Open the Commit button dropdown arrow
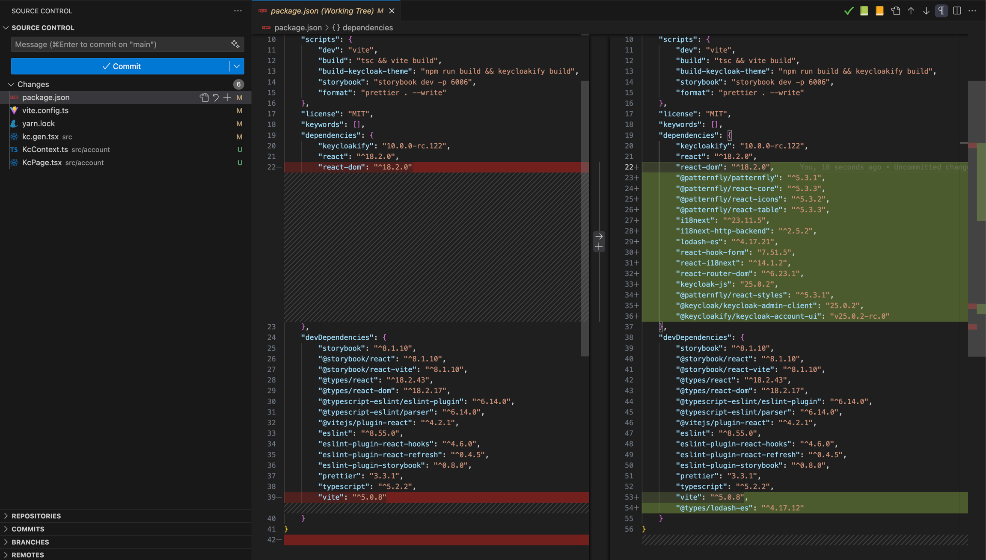986x560 pixels. (237, 66)
